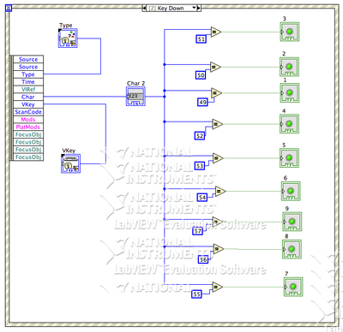Click the Type indicator terminal icon
This screenshot has width=343, height=332.
pyautogui.click(x=68, y=38)
